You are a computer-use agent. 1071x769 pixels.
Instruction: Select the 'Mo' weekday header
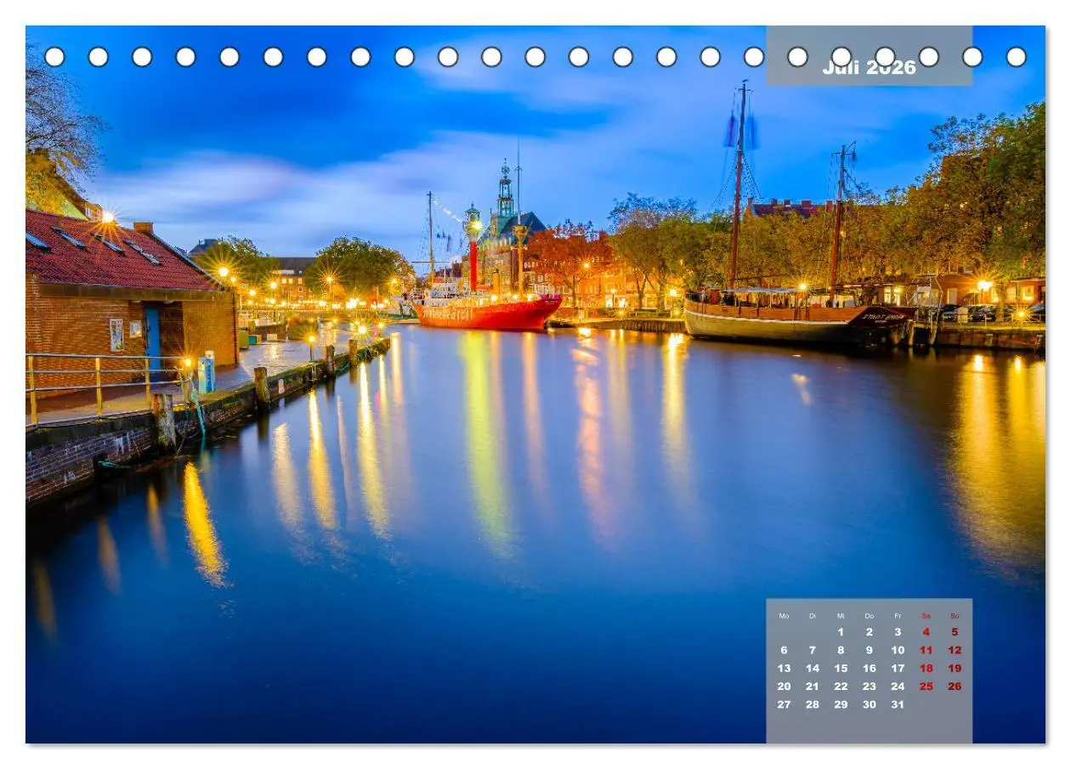click(784, 616)
